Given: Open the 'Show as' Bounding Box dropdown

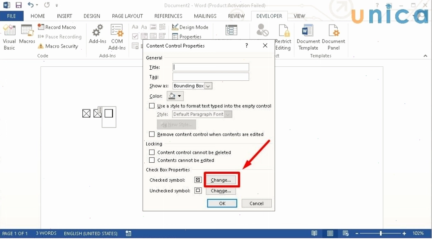Looking at the screenshot, I should click(x=208, y=86).
